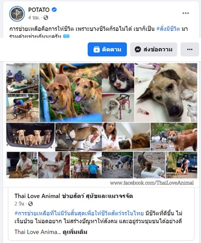Click the 4 ชม. post timestamp
Viewport: 201px width, 243px height.
pos(34,17)
